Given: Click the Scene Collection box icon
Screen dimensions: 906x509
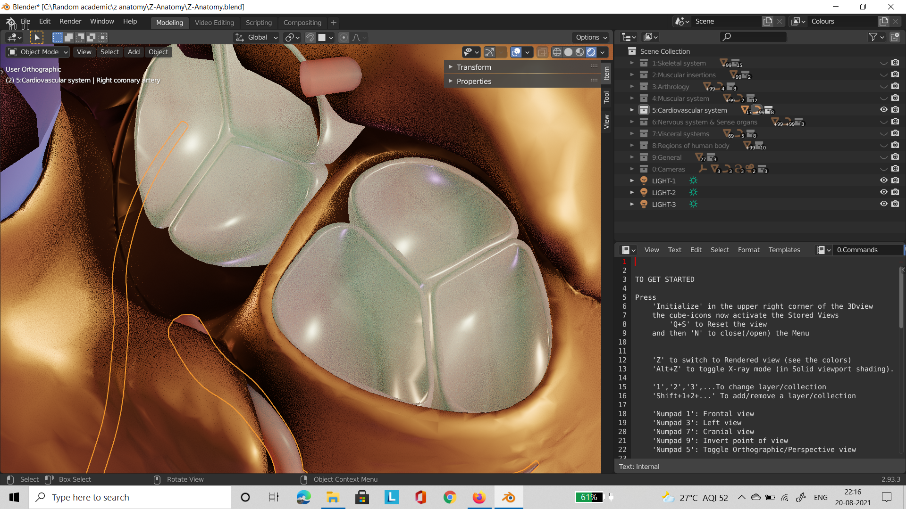Looking at the screenshot, I should 632,51.
